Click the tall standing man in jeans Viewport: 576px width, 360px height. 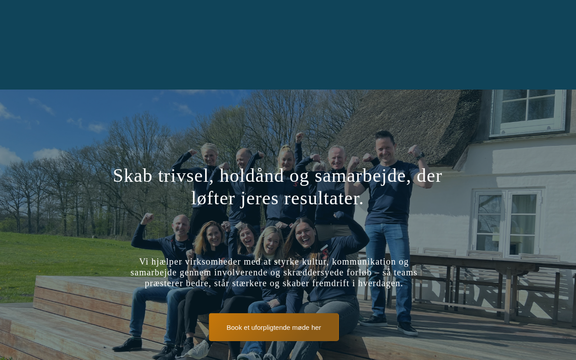pos(387,229)
